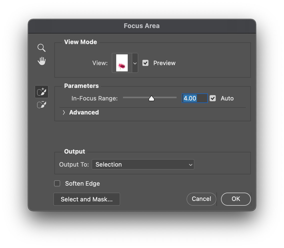Click the Select and Mask button
The width and height of the screenshot is (284, 248).
pyautogui.click(x=87, y=199)
